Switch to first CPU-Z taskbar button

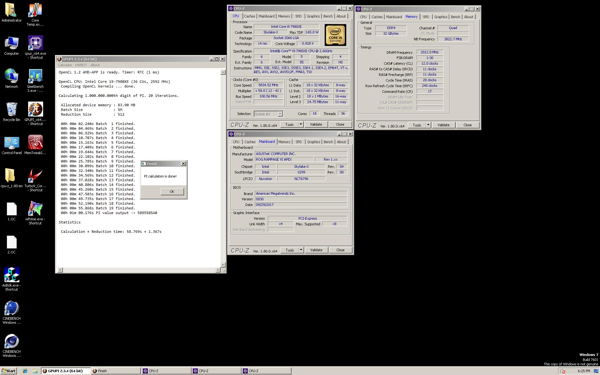tap(166, 371)
